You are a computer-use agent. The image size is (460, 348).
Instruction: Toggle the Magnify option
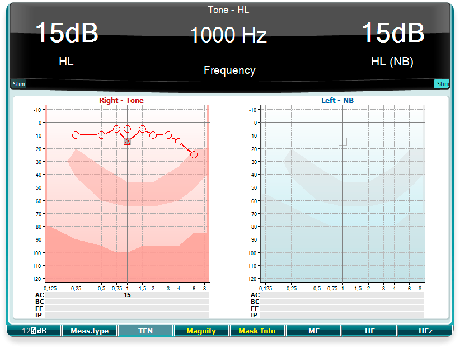(201, 331)
